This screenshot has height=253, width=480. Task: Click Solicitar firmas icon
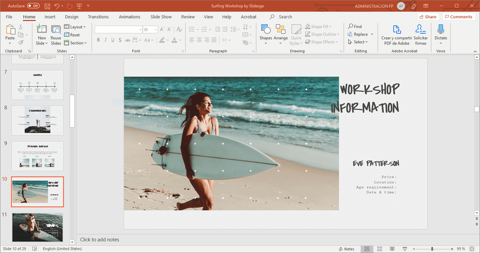point(421,35)
